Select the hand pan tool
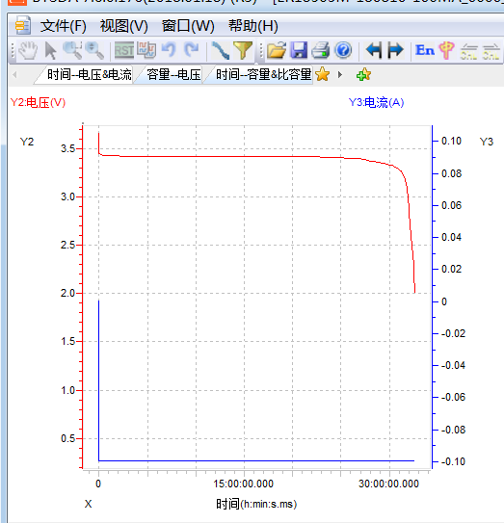The height and width of the screenshot is (523, 504). (28, 51)
